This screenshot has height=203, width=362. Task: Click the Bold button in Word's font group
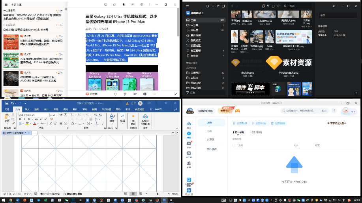click(x=20, y=119)
